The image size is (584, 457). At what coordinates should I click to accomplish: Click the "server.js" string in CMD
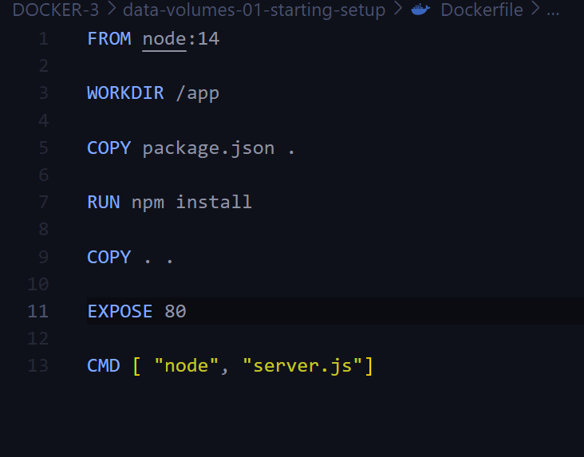tap(302, 366)
